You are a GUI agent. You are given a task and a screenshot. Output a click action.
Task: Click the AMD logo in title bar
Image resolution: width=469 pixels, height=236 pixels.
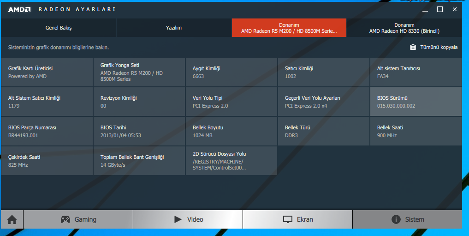pos(19,10)
